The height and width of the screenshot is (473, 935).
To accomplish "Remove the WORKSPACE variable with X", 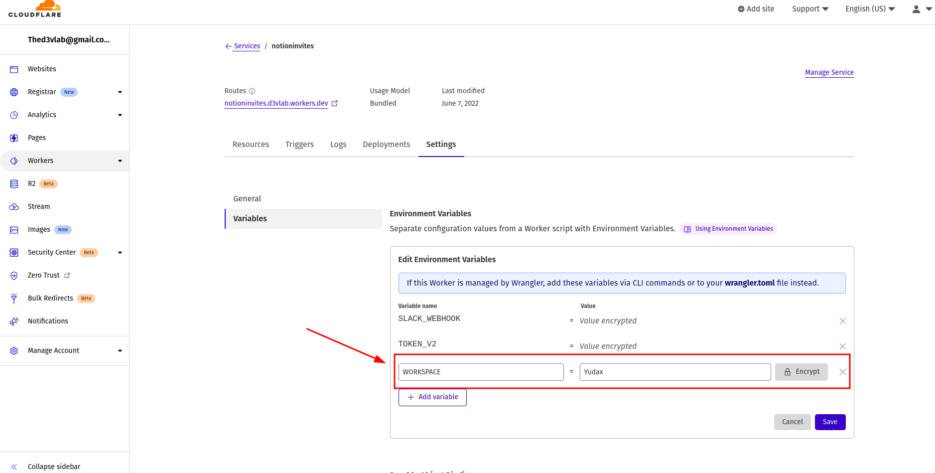I will (843, 372).
